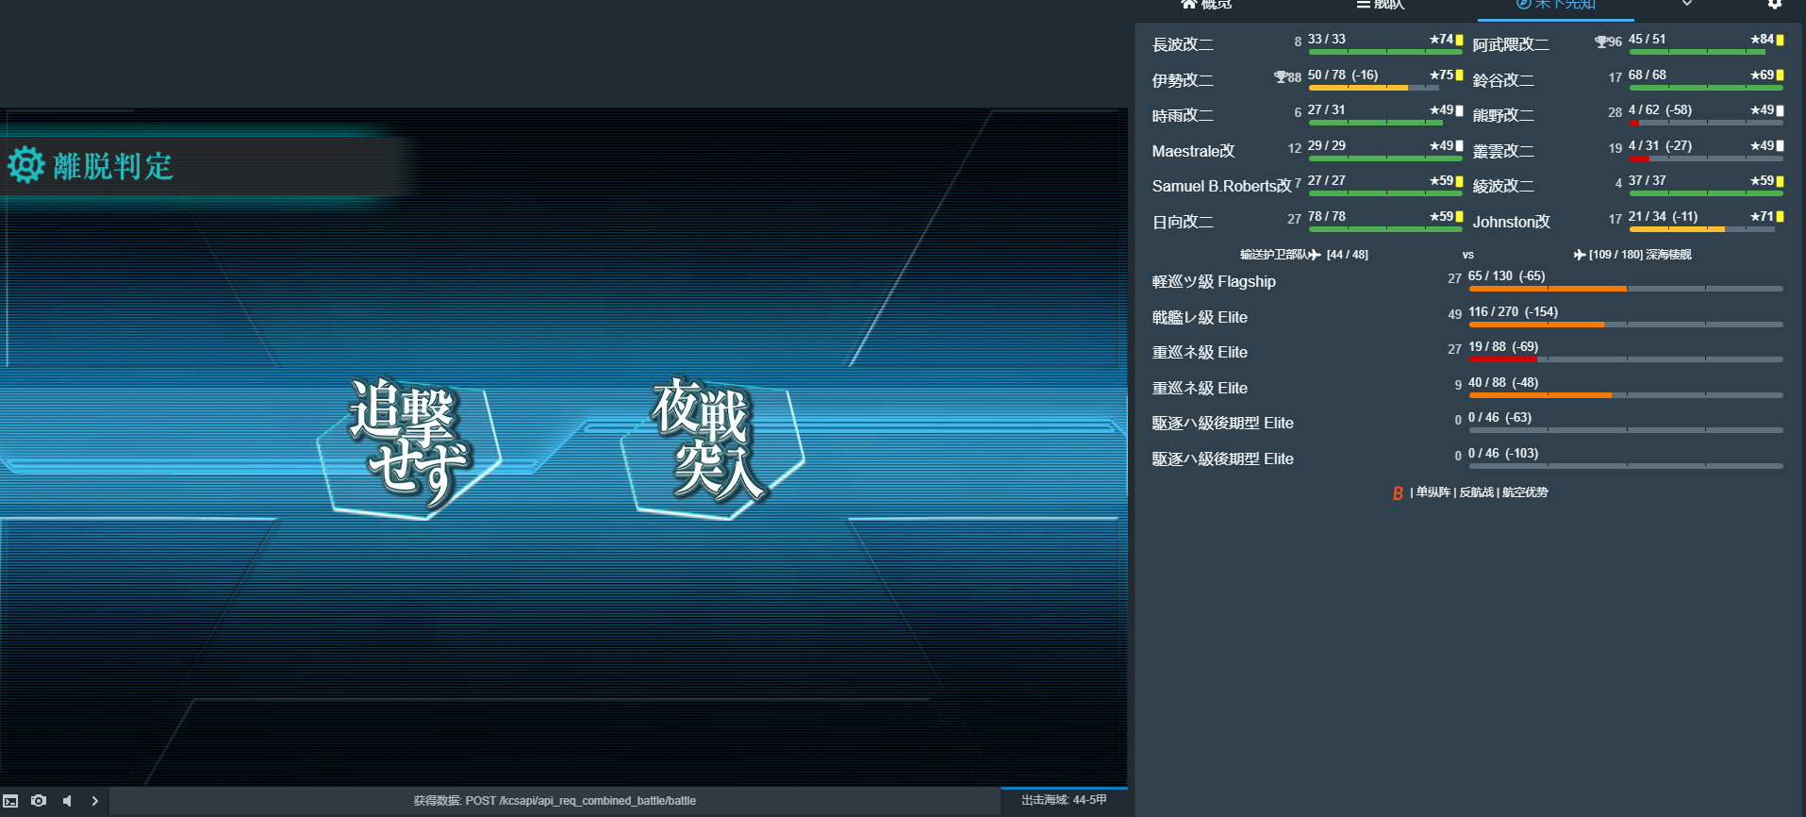
Task: Select ship Samuel B.Roberts改
Action: click(1221, 187)
